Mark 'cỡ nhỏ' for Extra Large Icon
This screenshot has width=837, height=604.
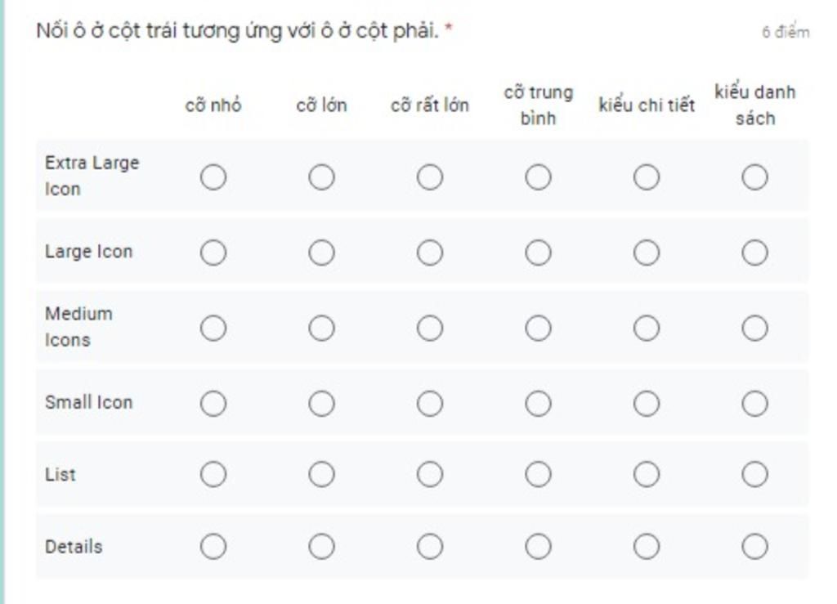point(213,177)
